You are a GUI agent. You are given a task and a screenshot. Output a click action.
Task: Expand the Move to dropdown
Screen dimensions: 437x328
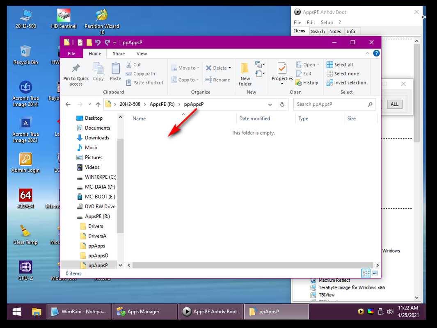pyautogui.click(x=199, y=68)
